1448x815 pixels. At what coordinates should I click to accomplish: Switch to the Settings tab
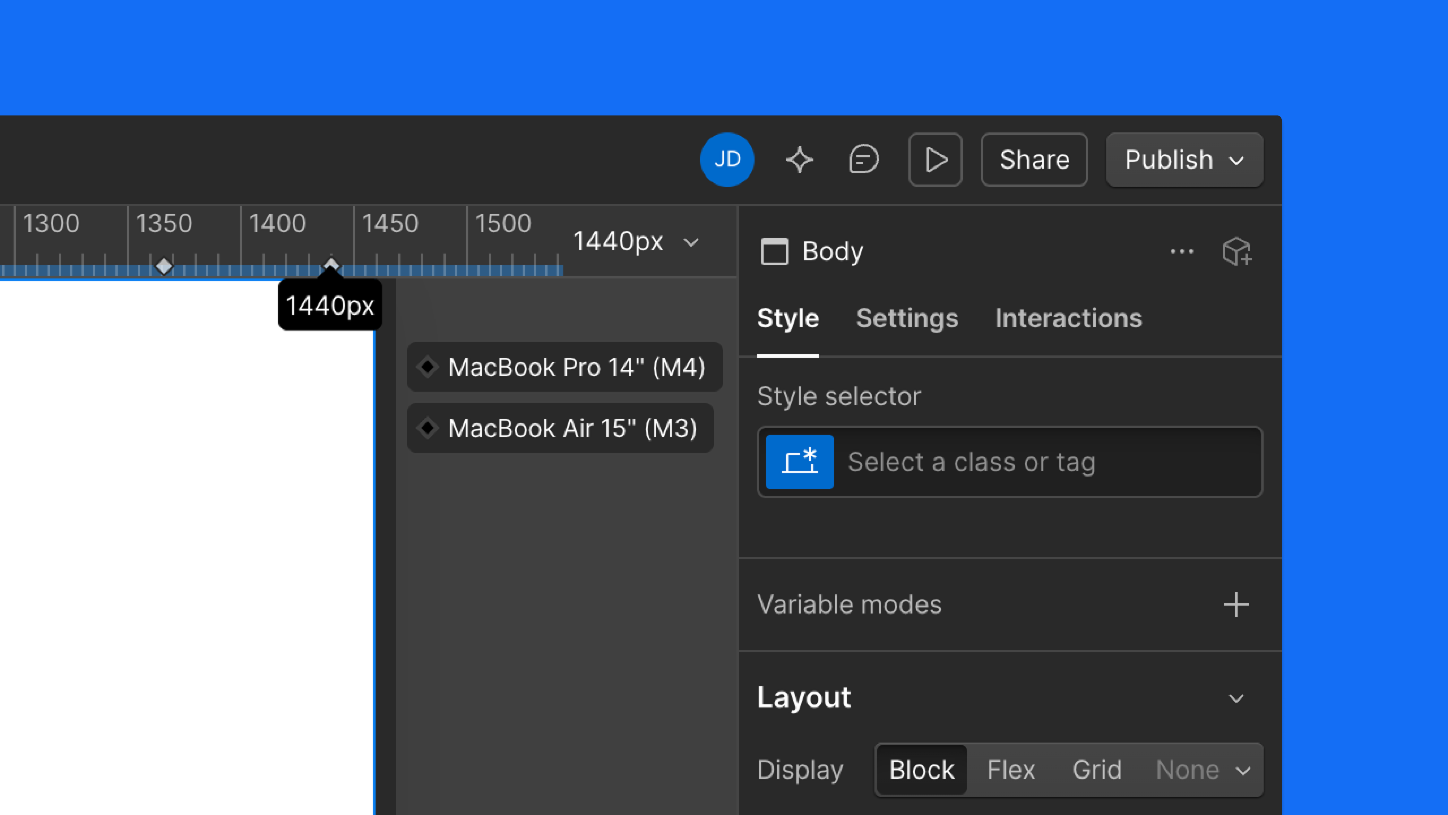click(x=907, y=318)
